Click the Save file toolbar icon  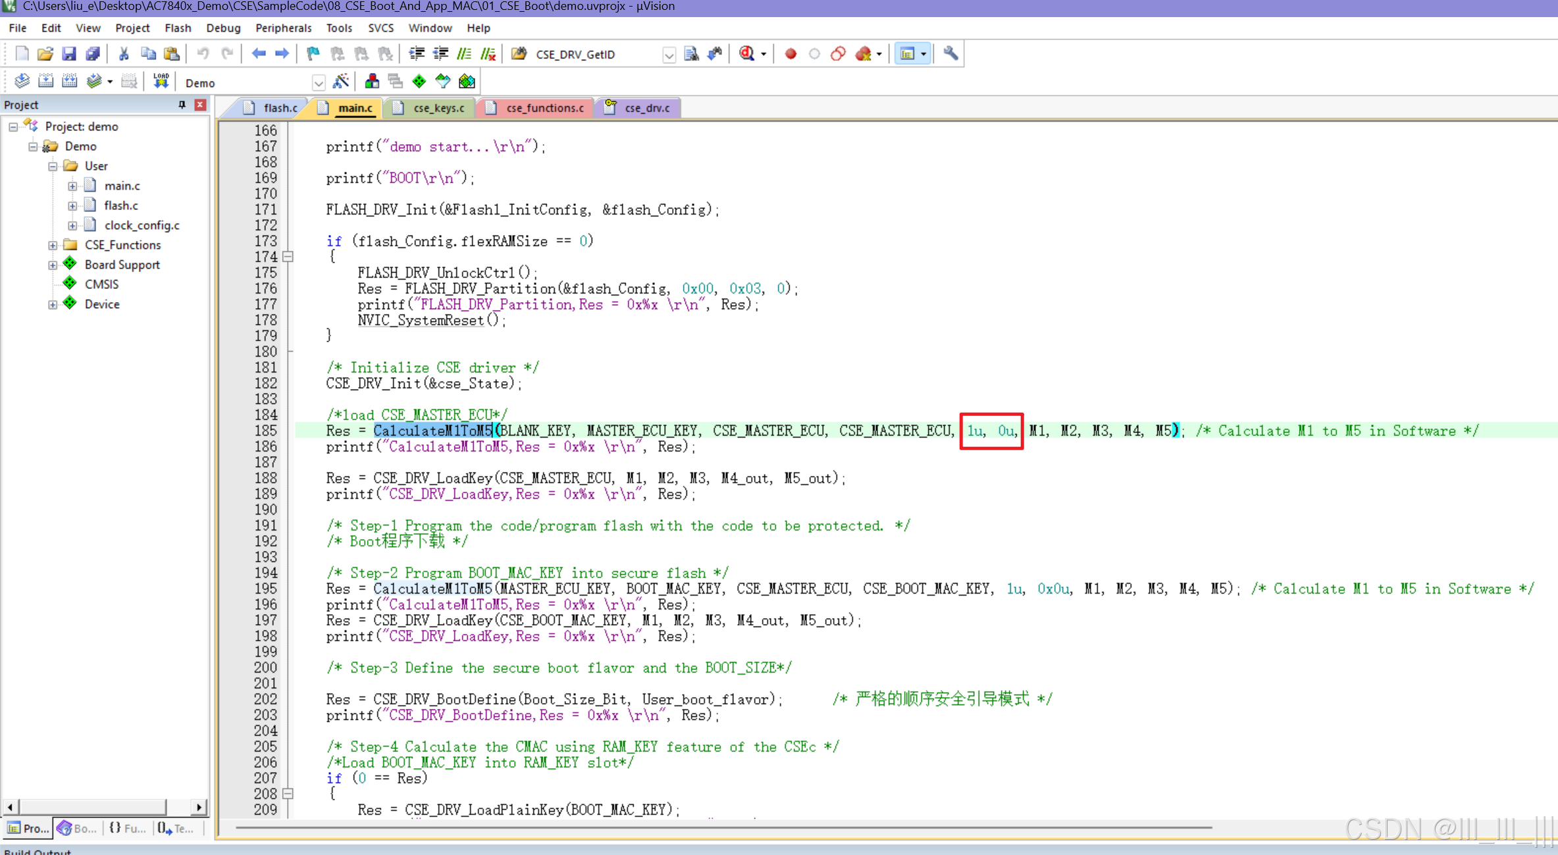(x=69, y=54)
